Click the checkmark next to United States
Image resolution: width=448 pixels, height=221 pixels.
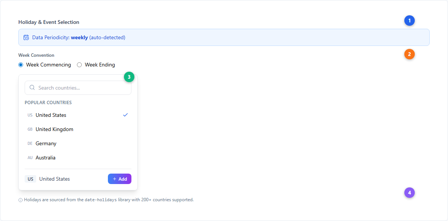point(125,115)
